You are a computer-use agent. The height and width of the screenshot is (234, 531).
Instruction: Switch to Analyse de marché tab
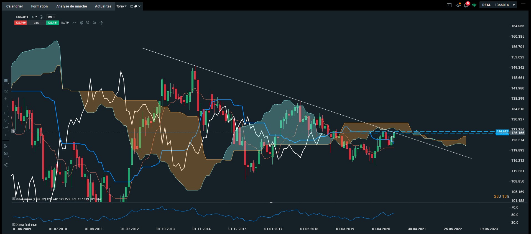click(72, 6)
